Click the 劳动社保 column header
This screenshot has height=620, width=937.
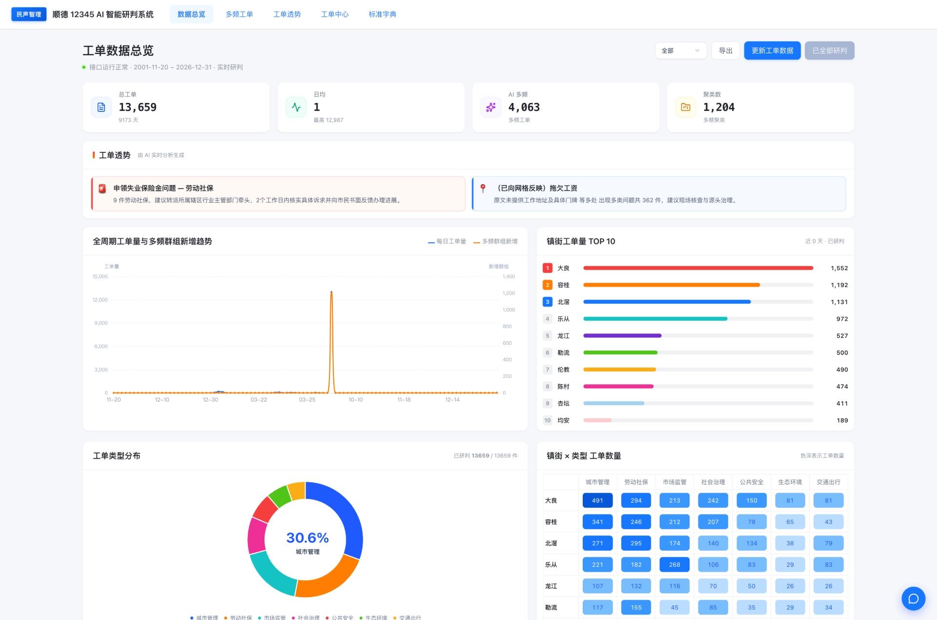coord(636,482)
